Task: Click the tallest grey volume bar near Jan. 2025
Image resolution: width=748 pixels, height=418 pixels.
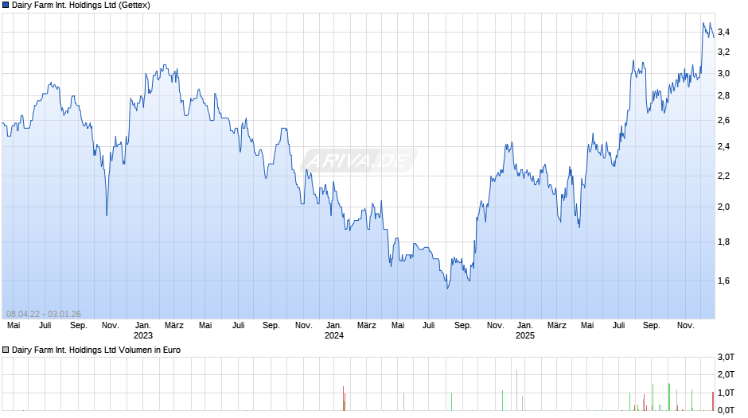Action: coord(516,390)
